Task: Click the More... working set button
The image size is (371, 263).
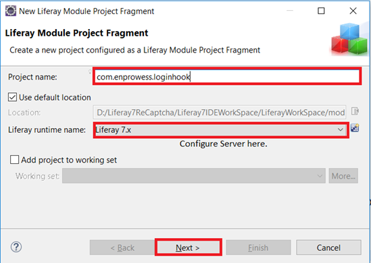Action: [343, 175]
